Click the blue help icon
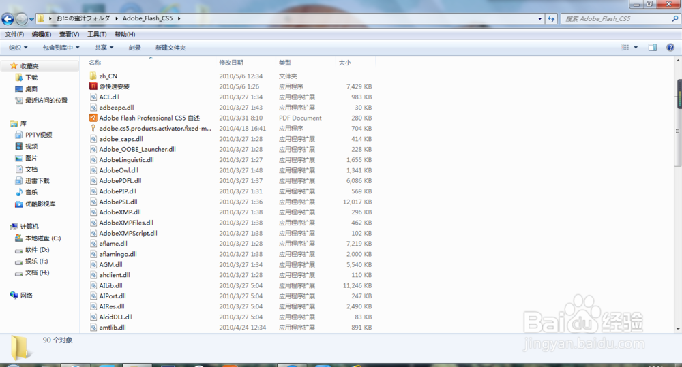The image size is (682, 367). coord(670,48)
